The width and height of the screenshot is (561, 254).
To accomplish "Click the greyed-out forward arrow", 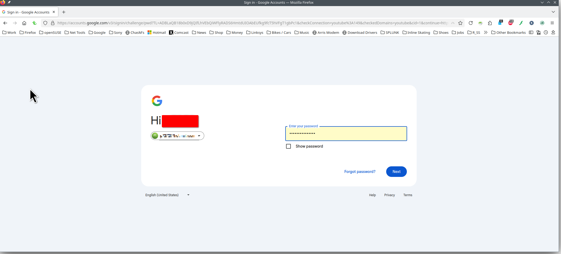I will point(15,23).
